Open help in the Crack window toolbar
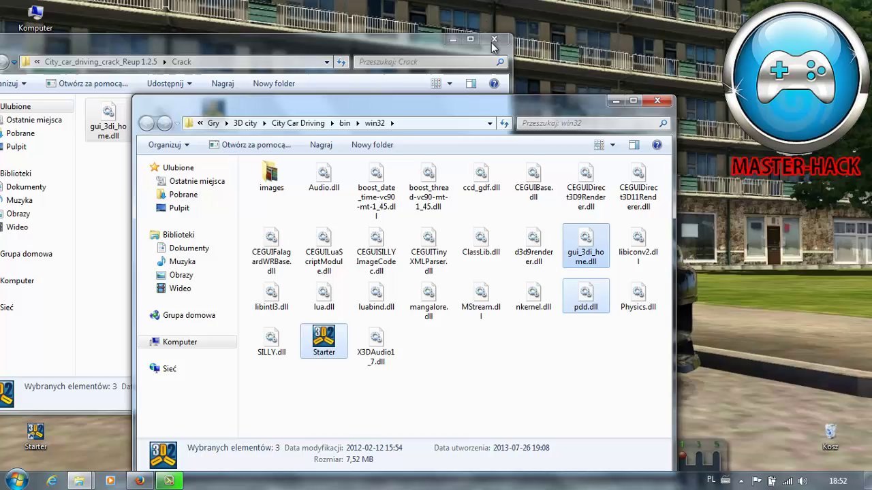The image size is (872, 490). click(x=494, y=84)
